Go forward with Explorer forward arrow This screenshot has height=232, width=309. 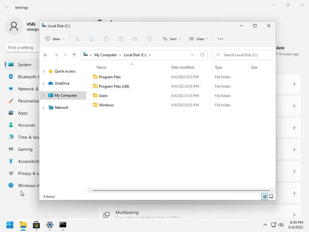click(56, 55)
